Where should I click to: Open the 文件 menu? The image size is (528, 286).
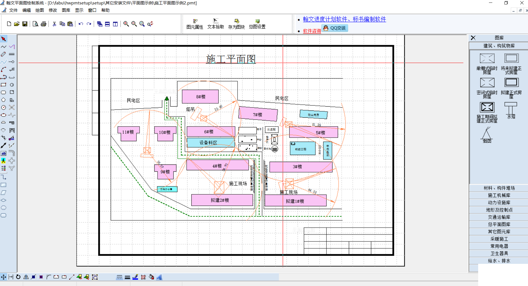pyautogui.click(x=13, y=10)
